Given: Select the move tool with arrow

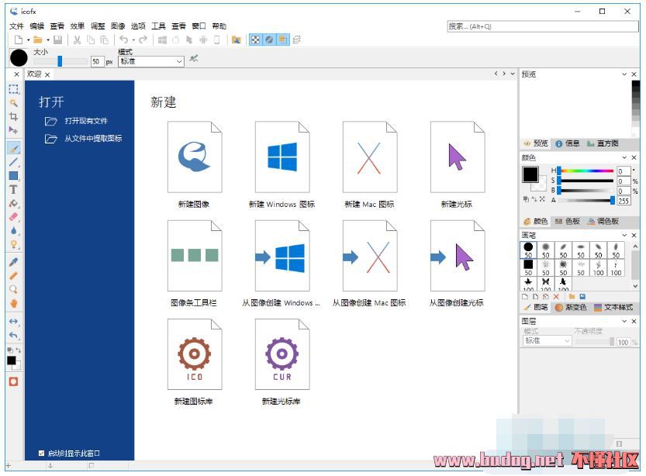Looking at the screenshot, I should [x=14, y=130].
